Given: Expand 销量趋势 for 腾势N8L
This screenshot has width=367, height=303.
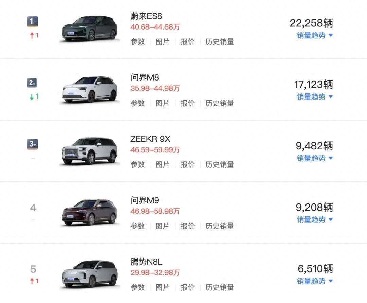Looking at the screenshot, I should tap(315, 281).
